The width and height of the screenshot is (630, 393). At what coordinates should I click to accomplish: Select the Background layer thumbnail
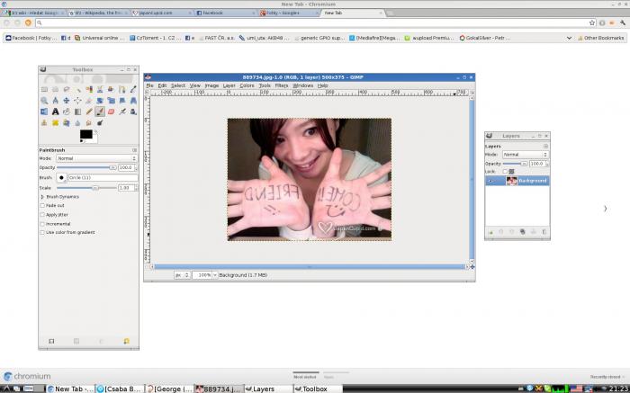click(x=511, y=181)
